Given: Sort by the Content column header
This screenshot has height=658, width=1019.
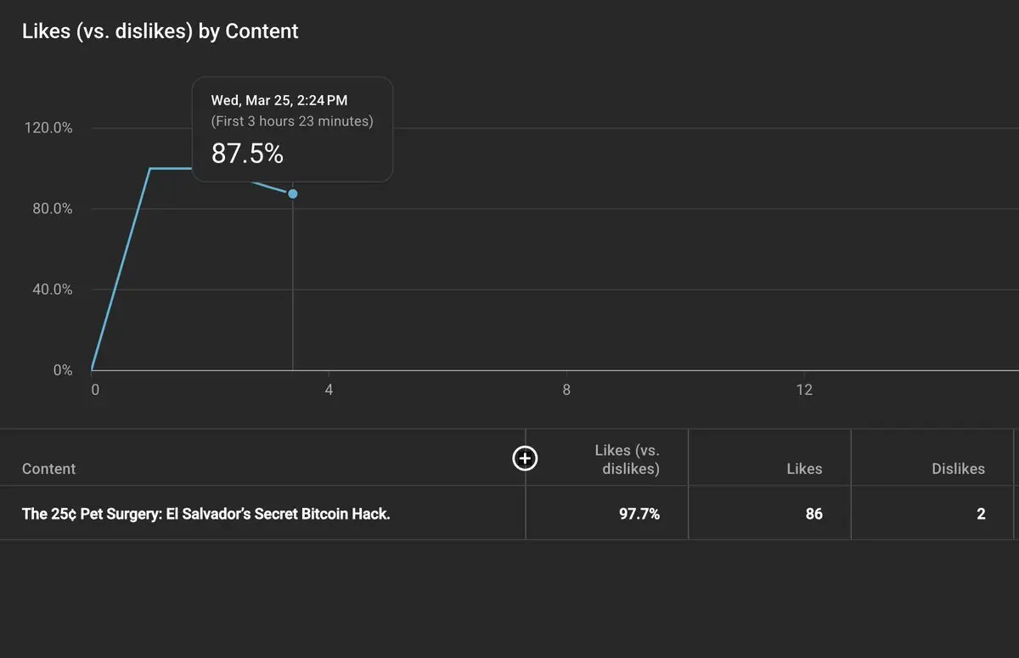Looking at the screenshot, I should 48,469.
